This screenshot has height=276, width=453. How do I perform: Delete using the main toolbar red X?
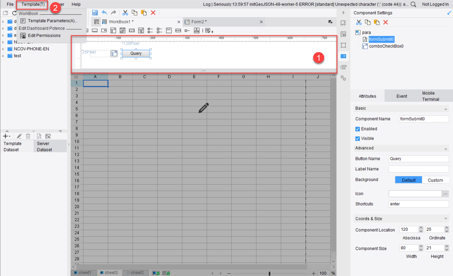pyautogui.click(x=153, y=13)
